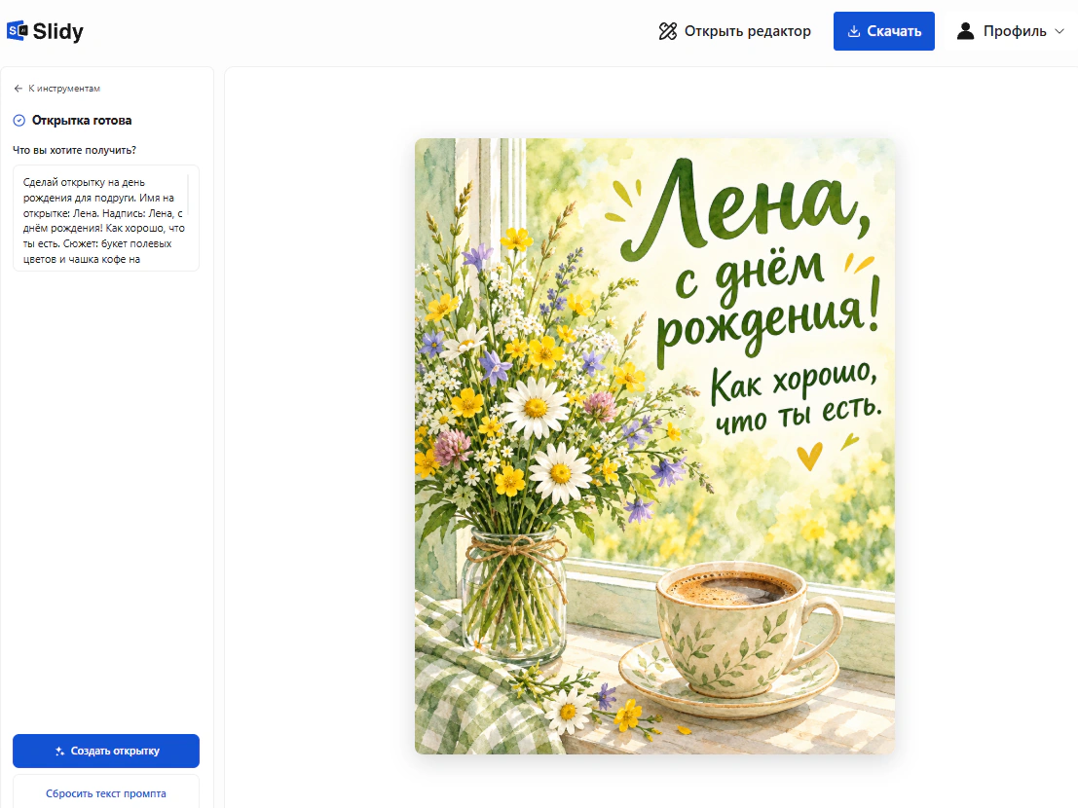Click the Slidy brand name text
Image resolution: width=1078 pixels, height=808 pixels.
(58, 31)
